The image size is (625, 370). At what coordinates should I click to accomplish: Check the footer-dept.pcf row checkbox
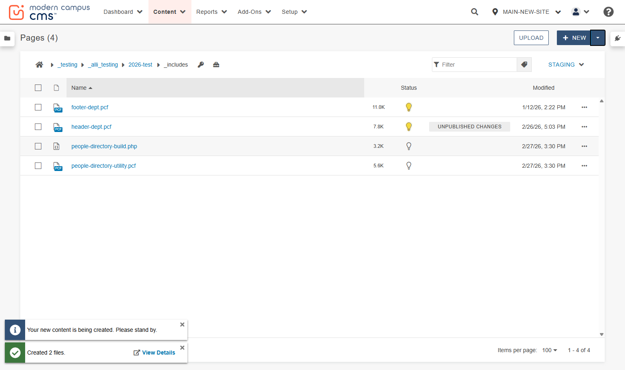[38, 107]
